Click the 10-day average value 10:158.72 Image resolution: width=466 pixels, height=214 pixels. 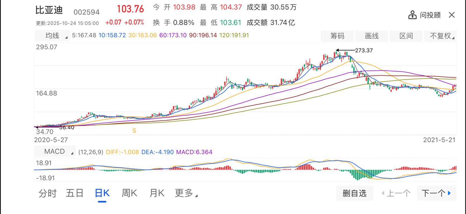click(x=112, y=35)
